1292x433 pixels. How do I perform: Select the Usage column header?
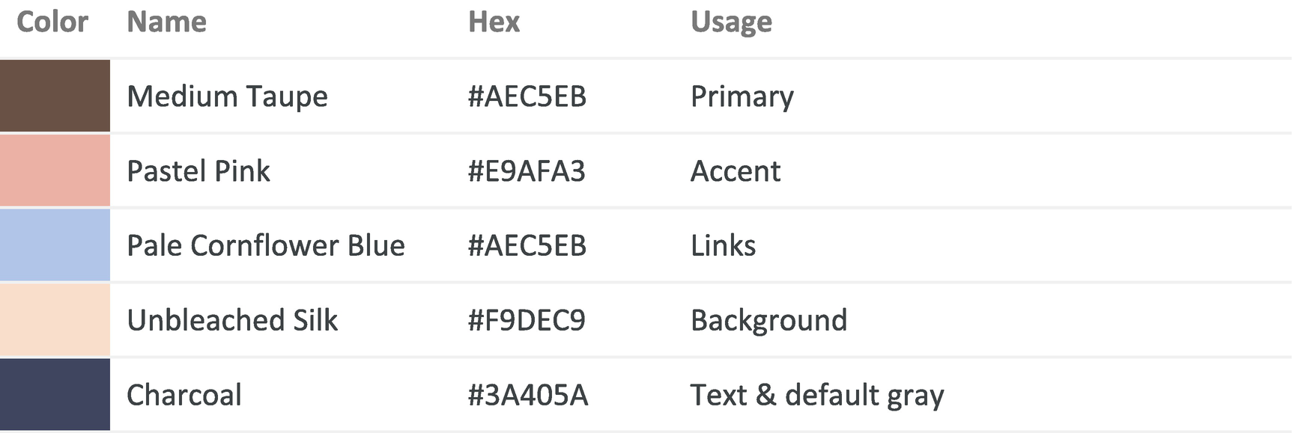[731, 22]
